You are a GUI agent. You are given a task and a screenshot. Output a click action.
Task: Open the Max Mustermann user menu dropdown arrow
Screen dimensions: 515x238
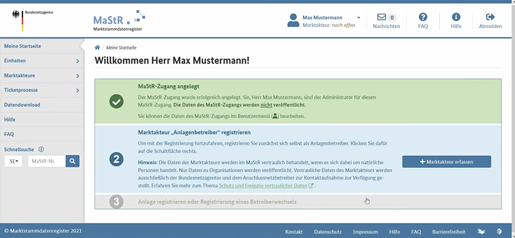click(x=358, y=18)
